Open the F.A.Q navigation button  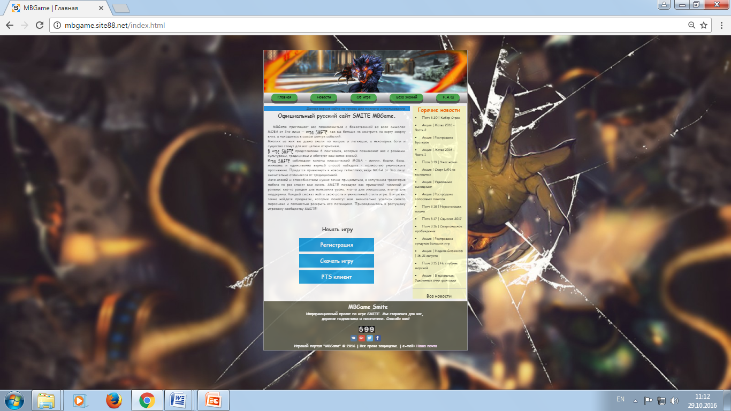point(448,97)
